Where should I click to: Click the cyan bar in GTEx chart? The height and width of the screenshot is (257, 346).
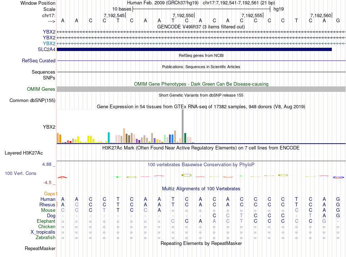[x=109, y=137]
